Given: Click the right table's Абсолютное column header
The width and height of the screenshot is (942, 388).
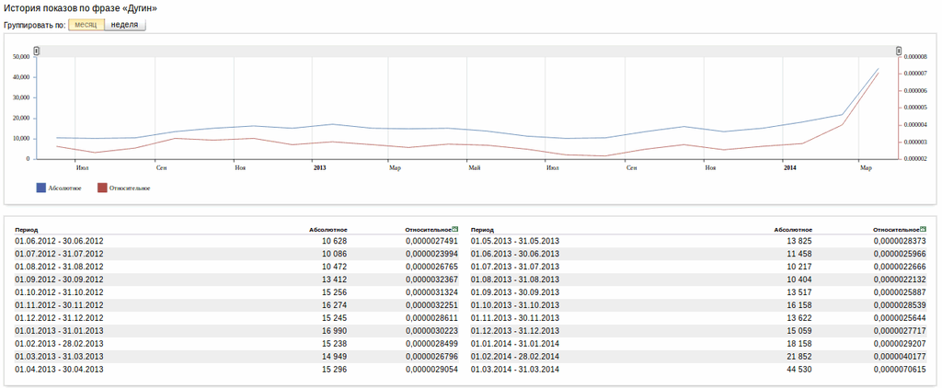Looking at the screenshot, I should [793, 229].
